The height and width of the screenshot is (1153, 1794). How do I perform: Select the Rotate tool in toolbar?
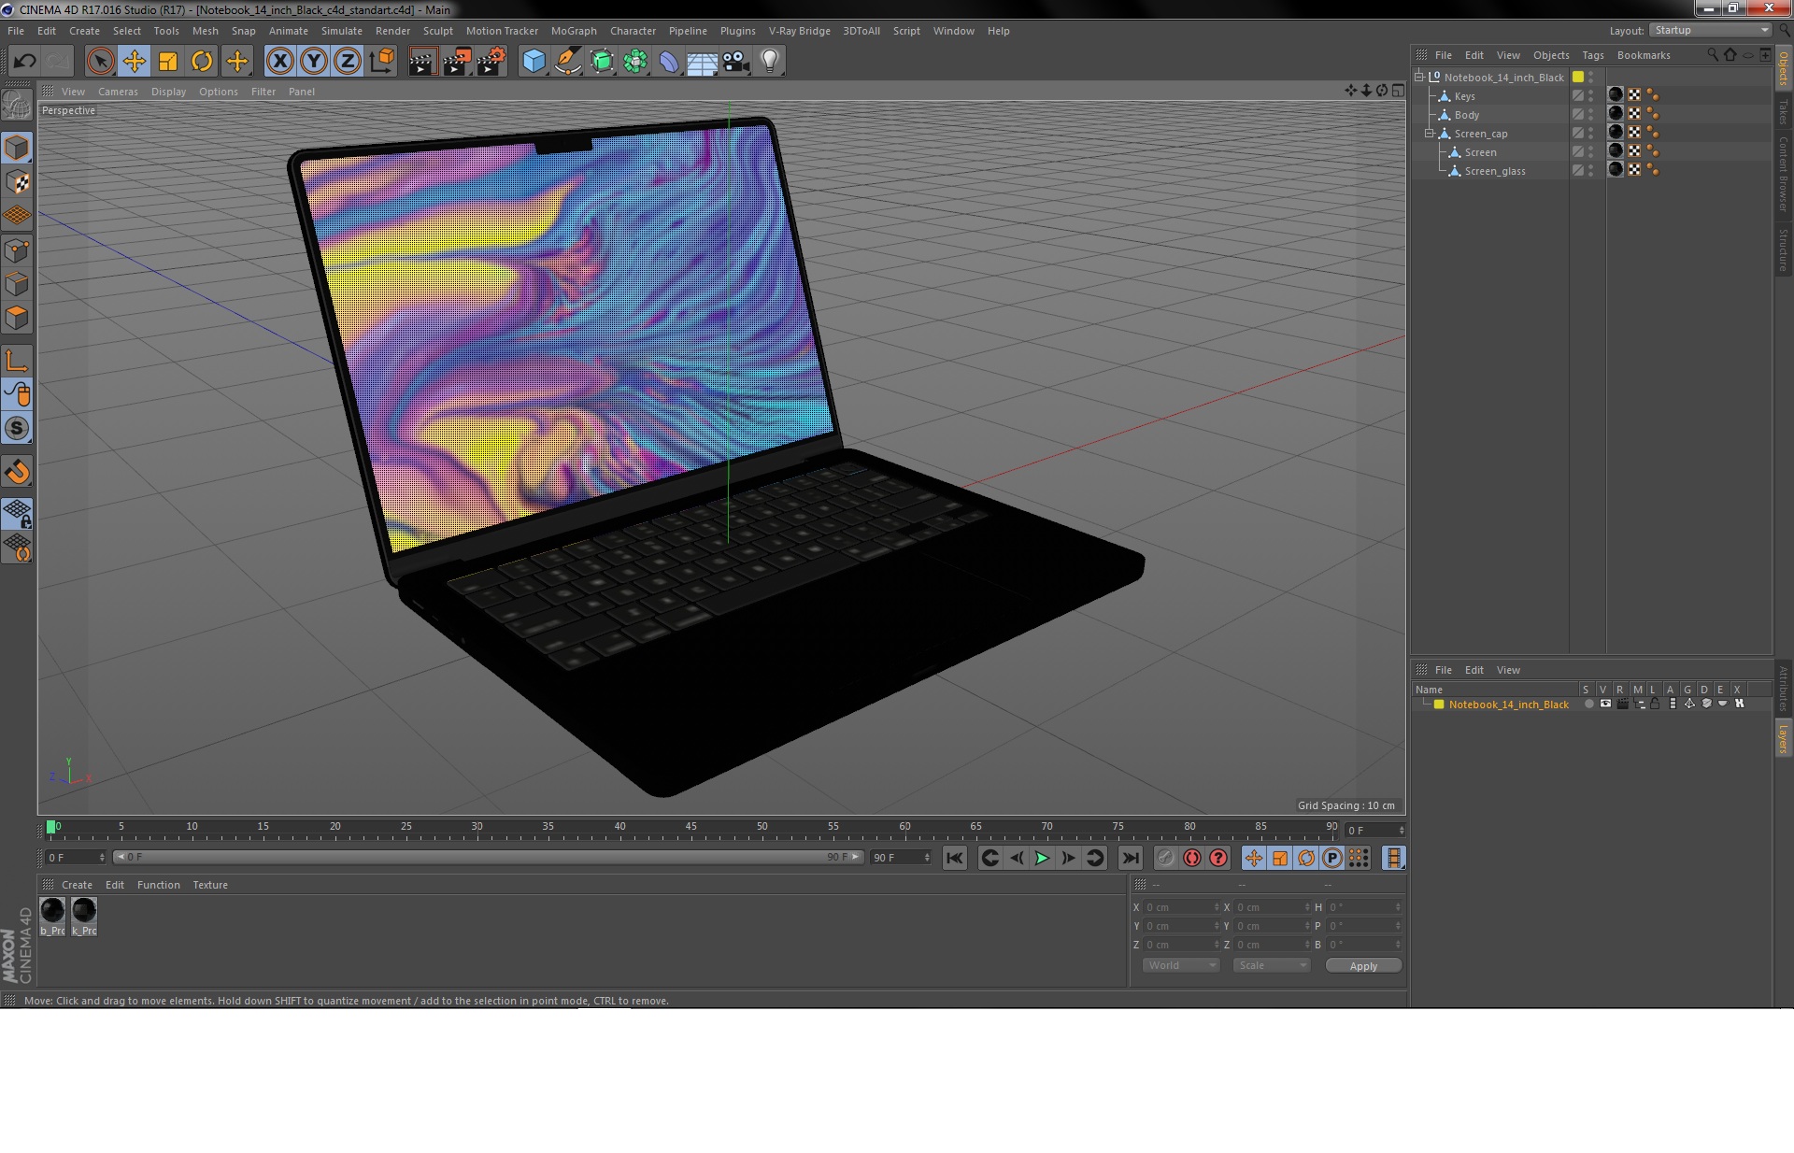(x=202, y=60)
